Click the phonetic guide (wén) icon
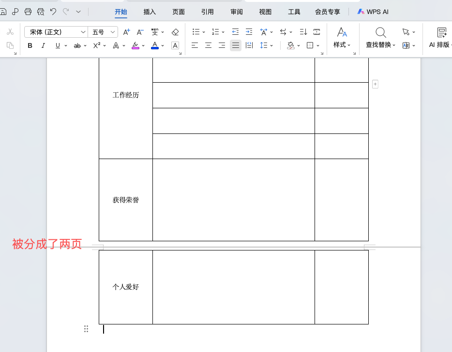This screenshot has width=452, height=352. [155, 32]
